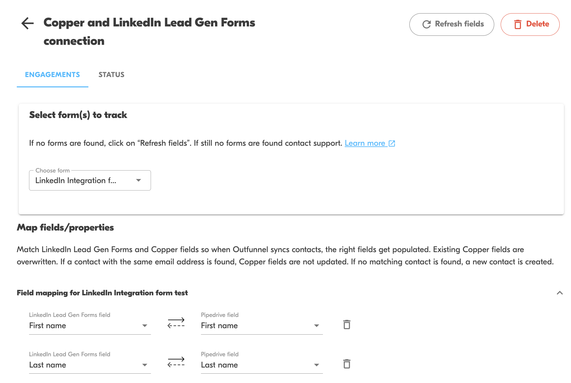
Task: Click the Map fields/properties heading
Action: pos(65,228)
